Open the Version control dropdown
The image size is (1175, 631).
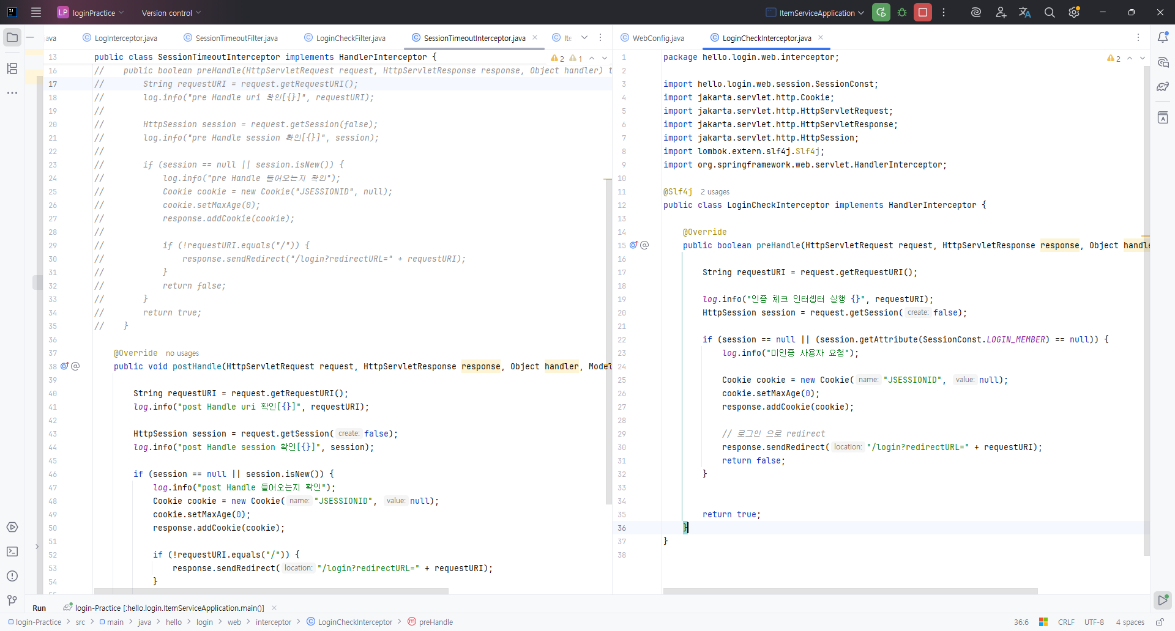click(x=171, y=13)
